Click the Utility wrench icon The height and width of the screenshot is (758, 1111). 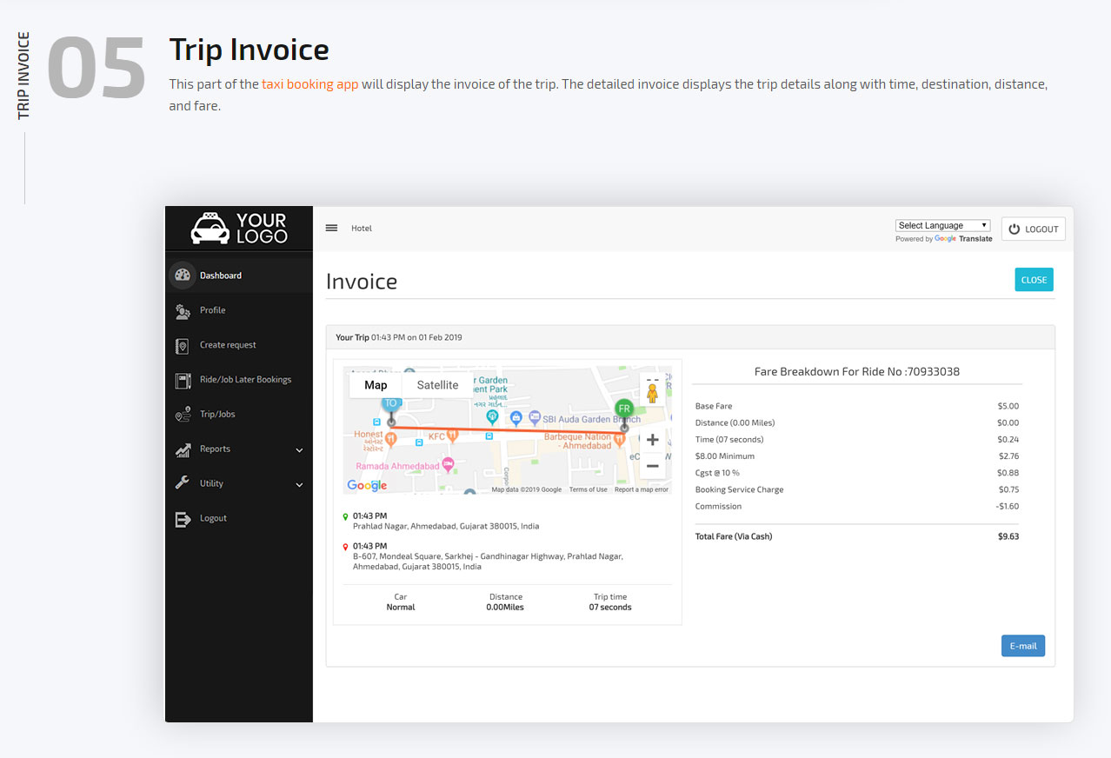(183, 483)
